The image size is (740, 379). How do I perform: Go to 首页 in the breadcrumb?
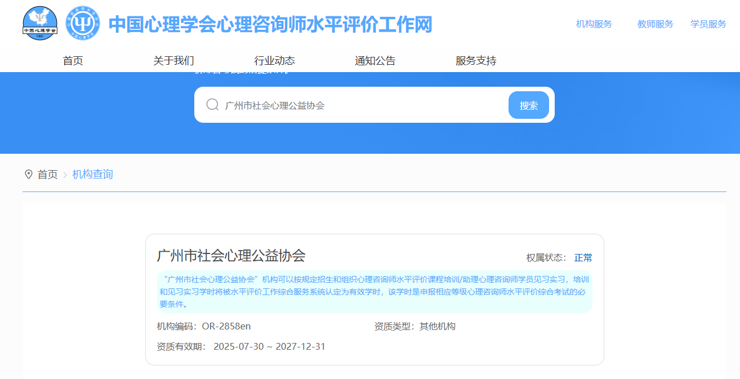pos(47,175)
